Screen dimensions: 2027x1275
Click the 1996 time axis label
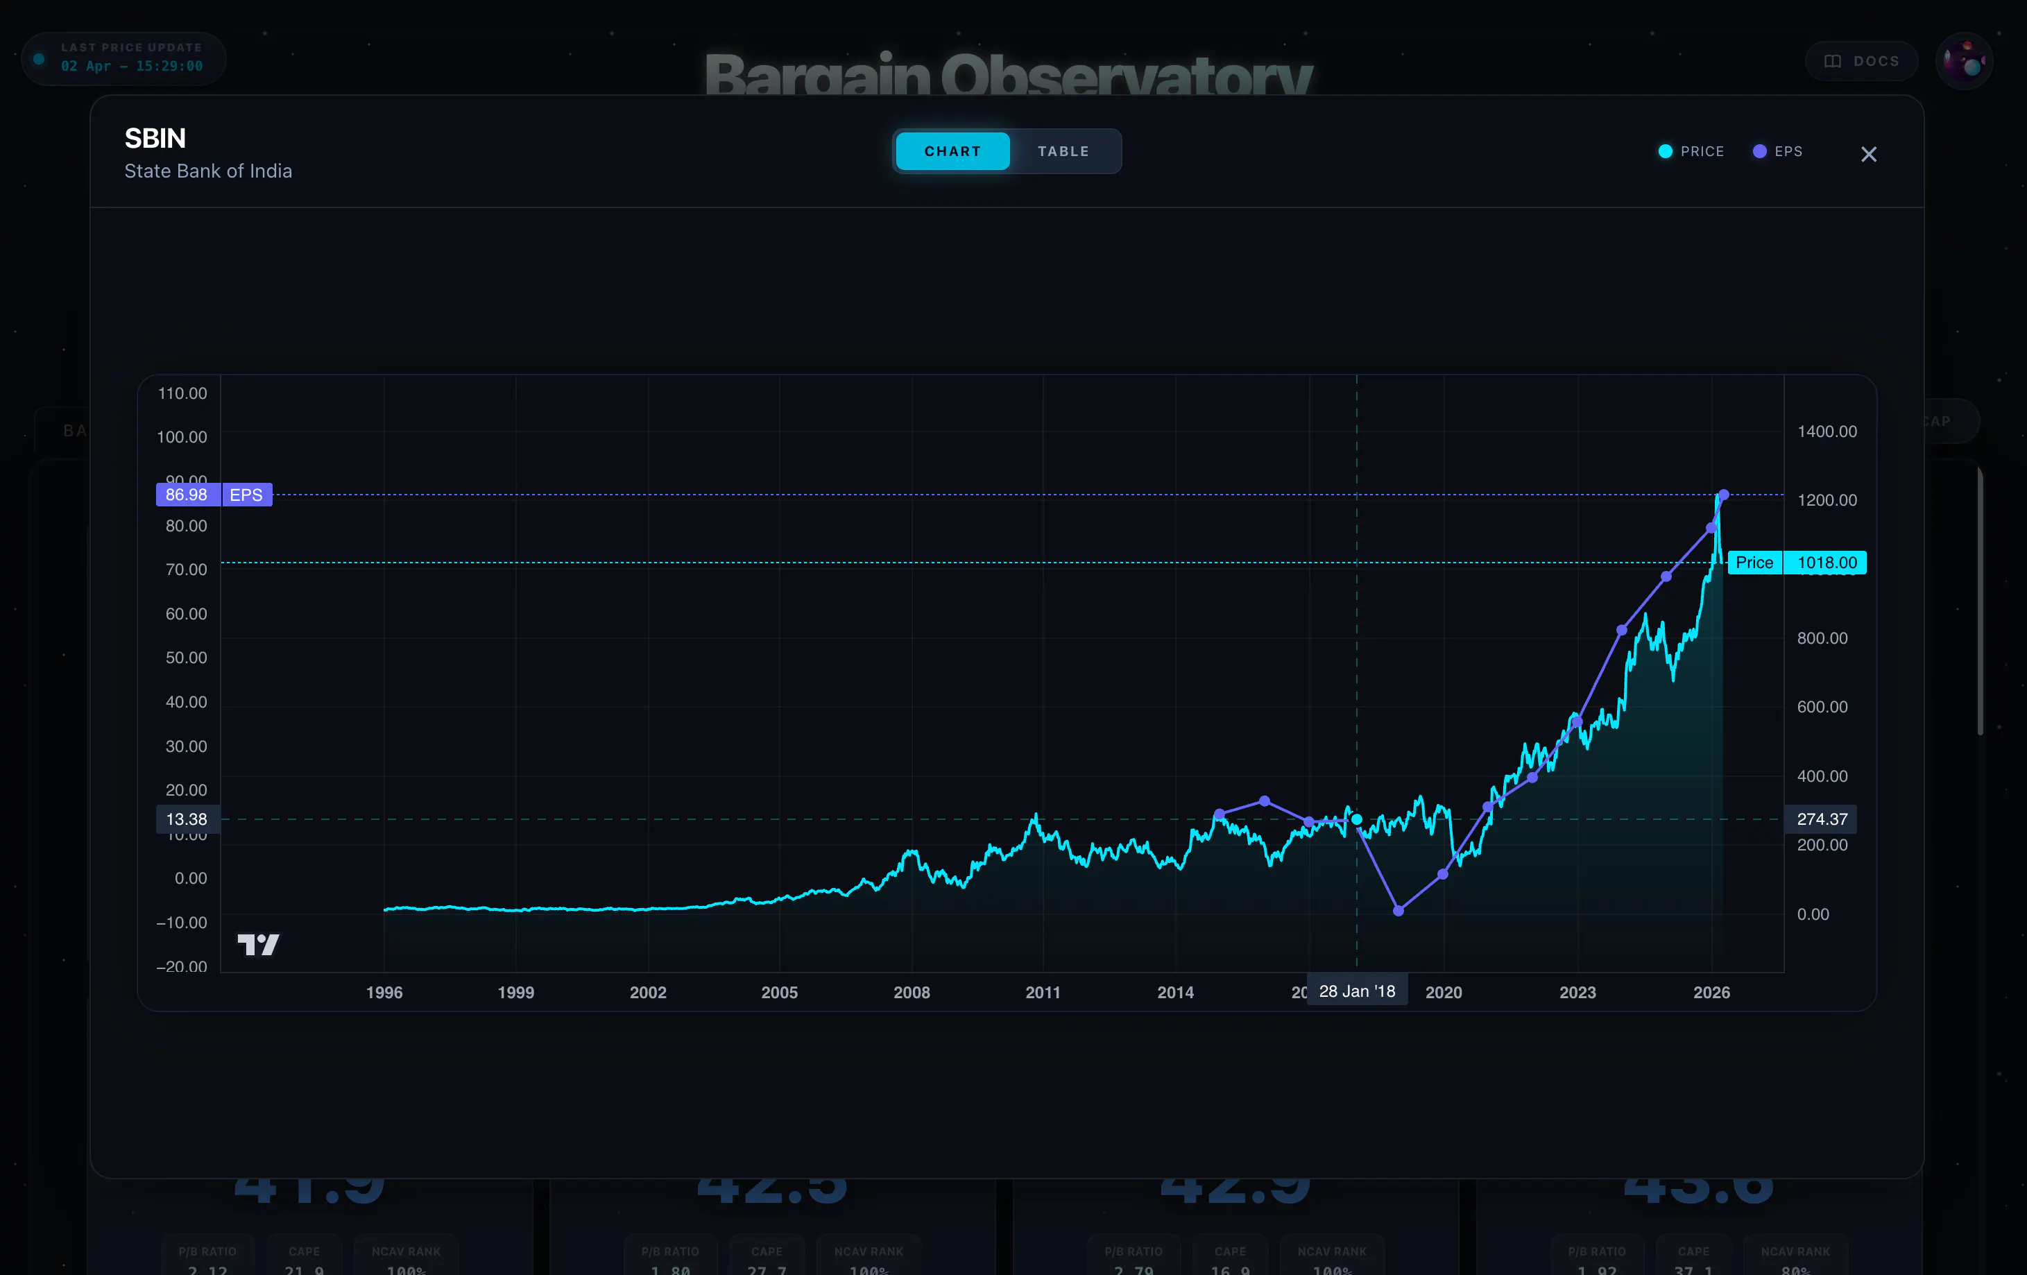[384, 992]
